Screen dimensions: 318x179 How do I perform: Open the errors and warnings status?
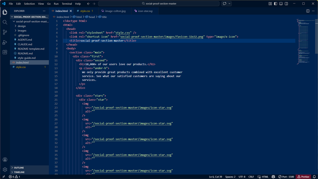pos(15,177)
